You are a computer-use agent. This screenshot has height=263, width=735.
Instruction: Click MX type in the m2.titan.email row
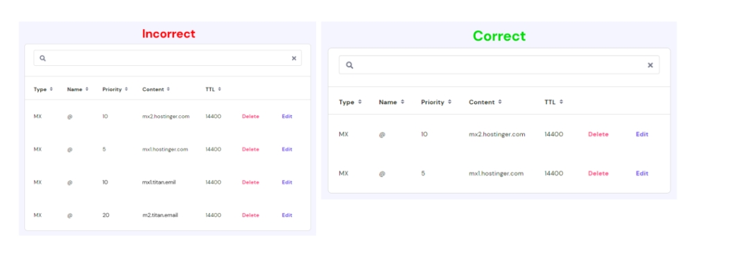tap(37, 215)
